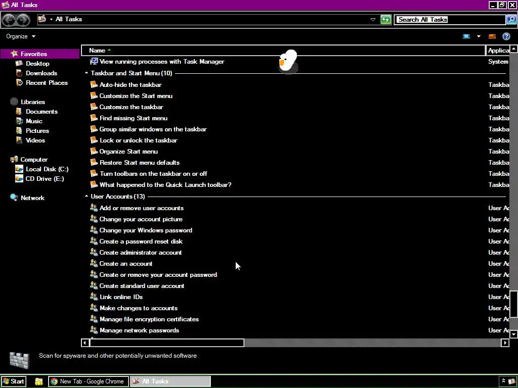This screenshot has width=518, height=388.
Task: Click the Downloads folder icon in sidebar
Action: pos(20,73)
